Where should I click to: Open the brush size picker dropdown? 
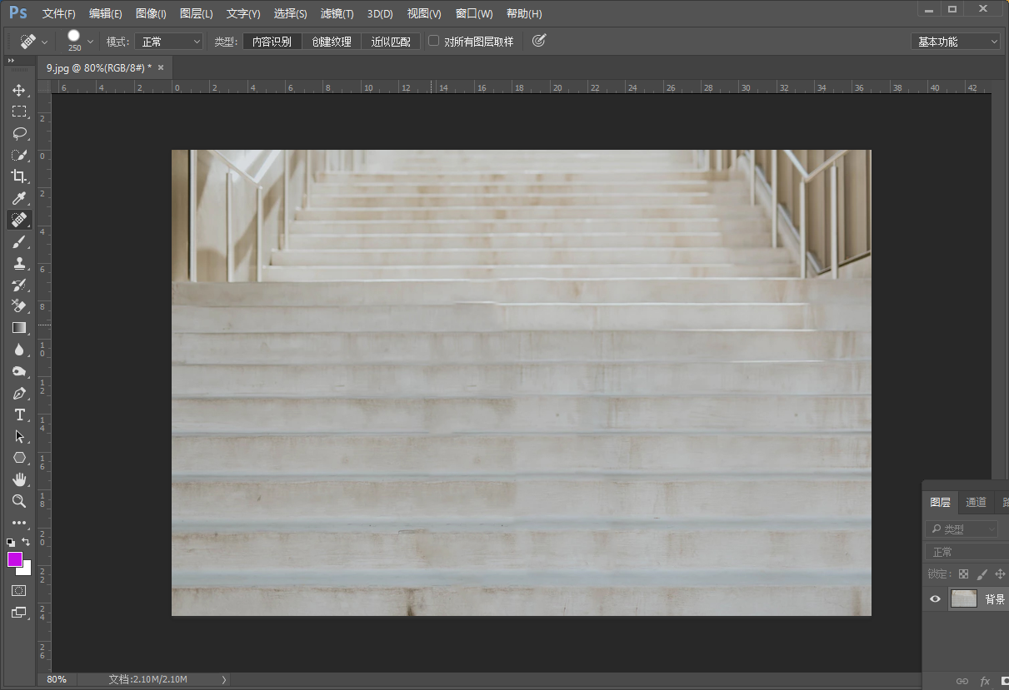click(x=90, y=41)
